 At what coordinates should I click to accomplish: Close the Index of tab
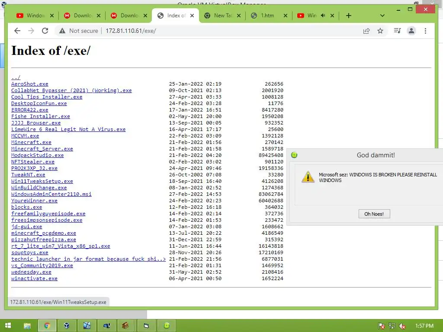click(192, 16)
